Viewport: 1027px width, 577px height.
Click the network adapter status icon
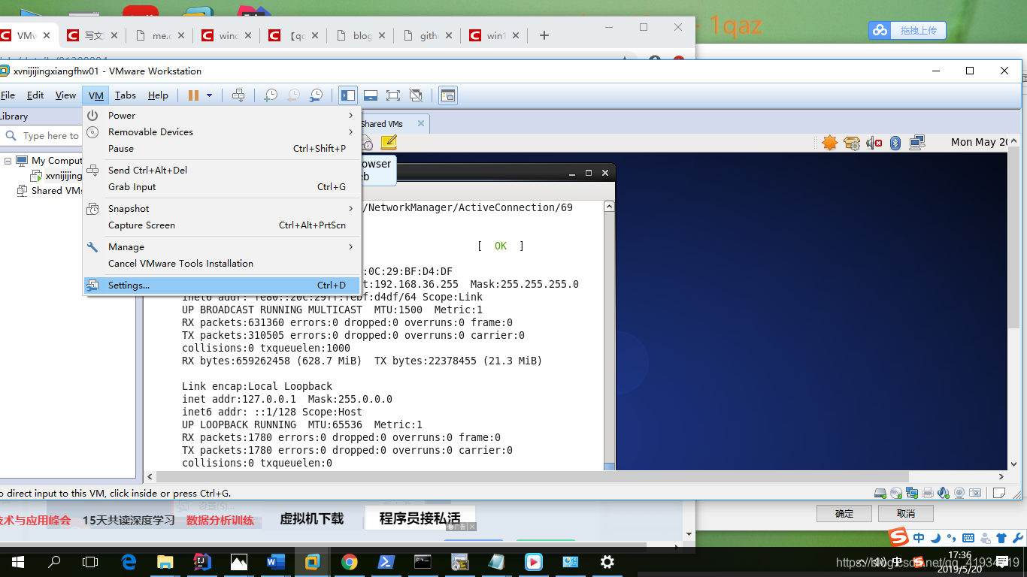click(x=912, y=493)
